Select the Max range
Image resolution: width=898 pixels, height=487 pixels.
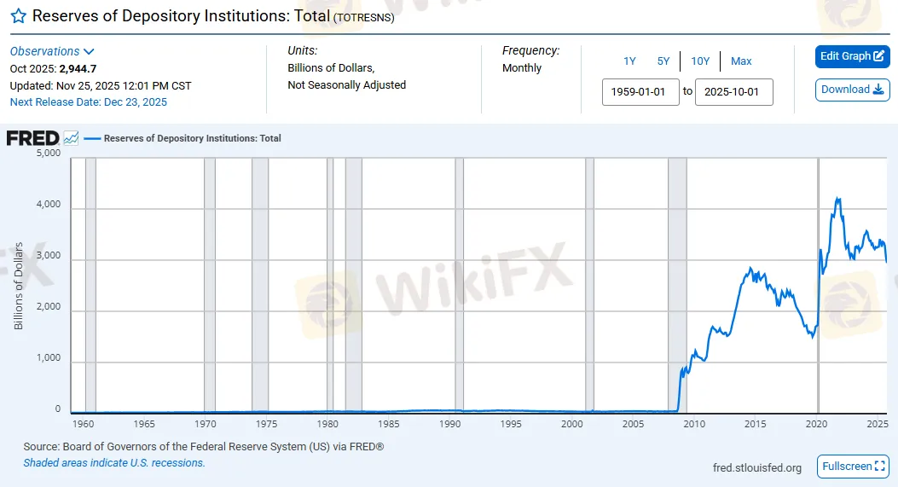click(x=741, y=61)
